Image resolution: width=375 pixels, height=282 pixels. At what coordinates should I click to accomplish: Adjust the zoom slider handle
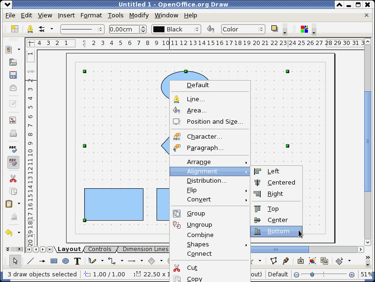(x=312, y=275)
